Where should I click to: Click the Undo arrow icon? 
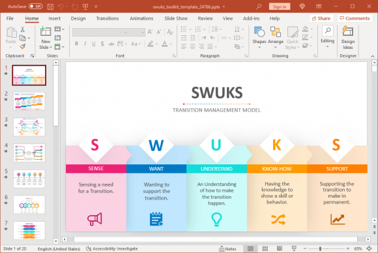click(x=61, y=7)
